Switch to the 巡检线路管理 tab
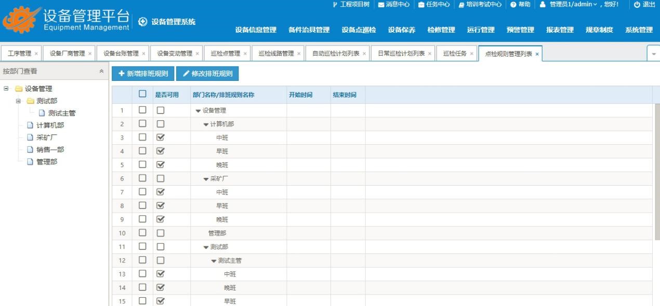Viewport: 660px width, 306px height. pyautogui.click(x=276, y=54)
